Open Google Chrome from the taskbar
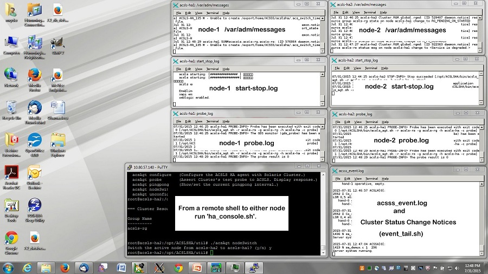 tap(178, 268)
